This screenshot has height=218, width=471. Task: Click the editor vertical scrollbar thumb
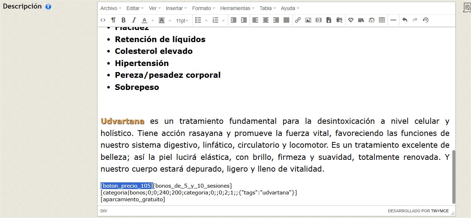[453, 177]
